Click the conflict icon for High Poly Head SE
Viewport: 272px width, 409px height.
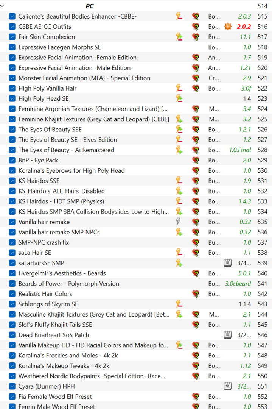click(179, 98)
